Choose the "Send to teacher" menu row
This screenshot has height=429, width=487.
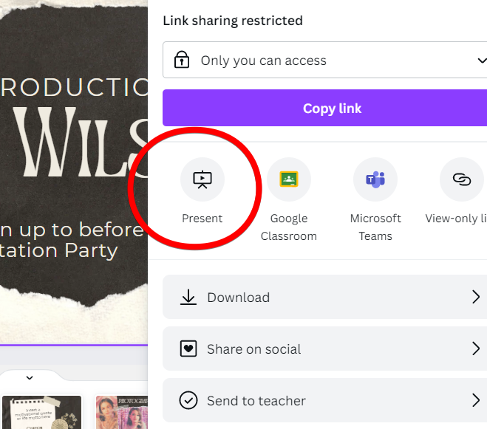click(x=325, y=401)
